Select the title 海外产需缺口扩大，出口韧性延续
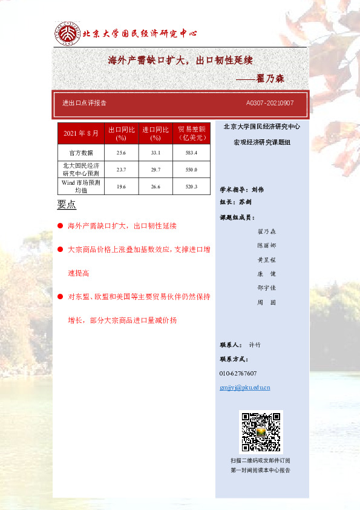The width and height of the screenshot is (360, 510). pos(180,60)
